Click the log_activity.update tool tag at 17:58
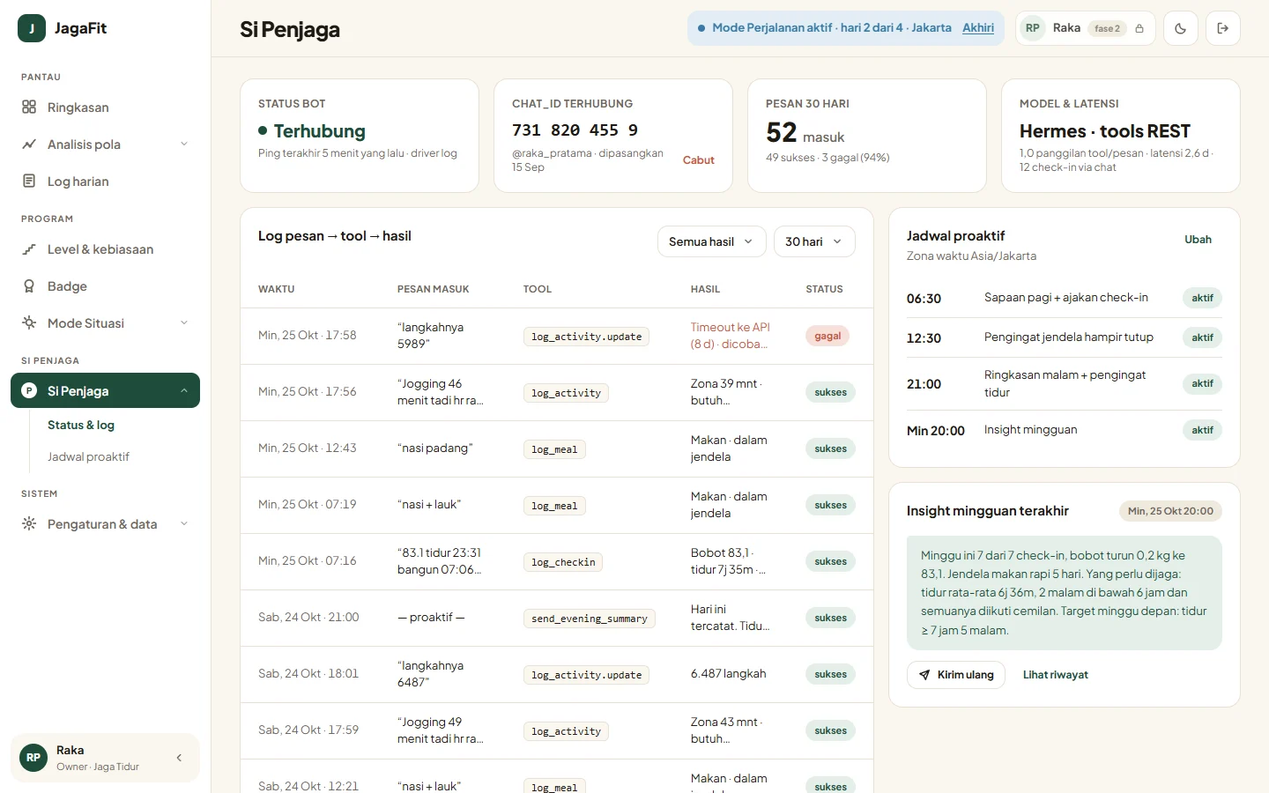Viewport: 1269px width, 793px height. (x=586, y=337)
